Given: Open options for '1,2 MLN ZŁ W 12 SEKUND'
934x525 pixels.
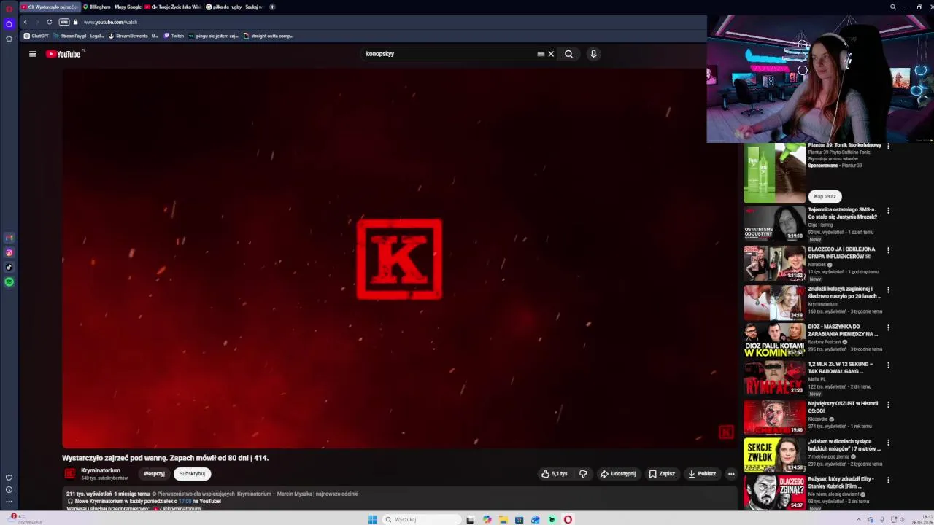Looking at the screenshot, I should [x=888, y=365].
